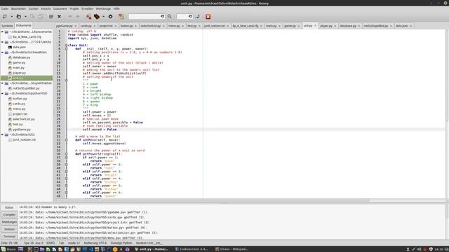Switch to the Compiler message tab
Viewport: 449px width, 252px height.
coord(9,215)
